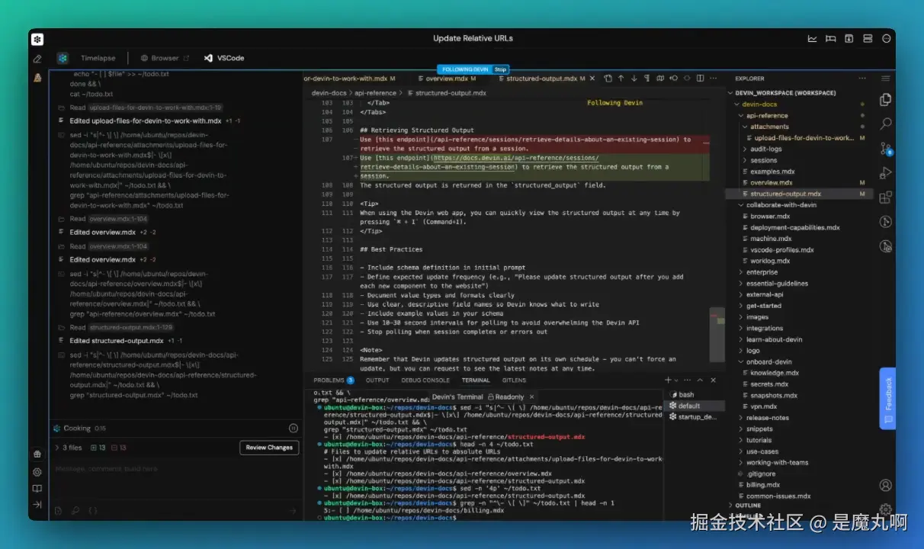Click the download box icon in header
The height and width of the screenshot is (549, 924).
click(849, 39)
